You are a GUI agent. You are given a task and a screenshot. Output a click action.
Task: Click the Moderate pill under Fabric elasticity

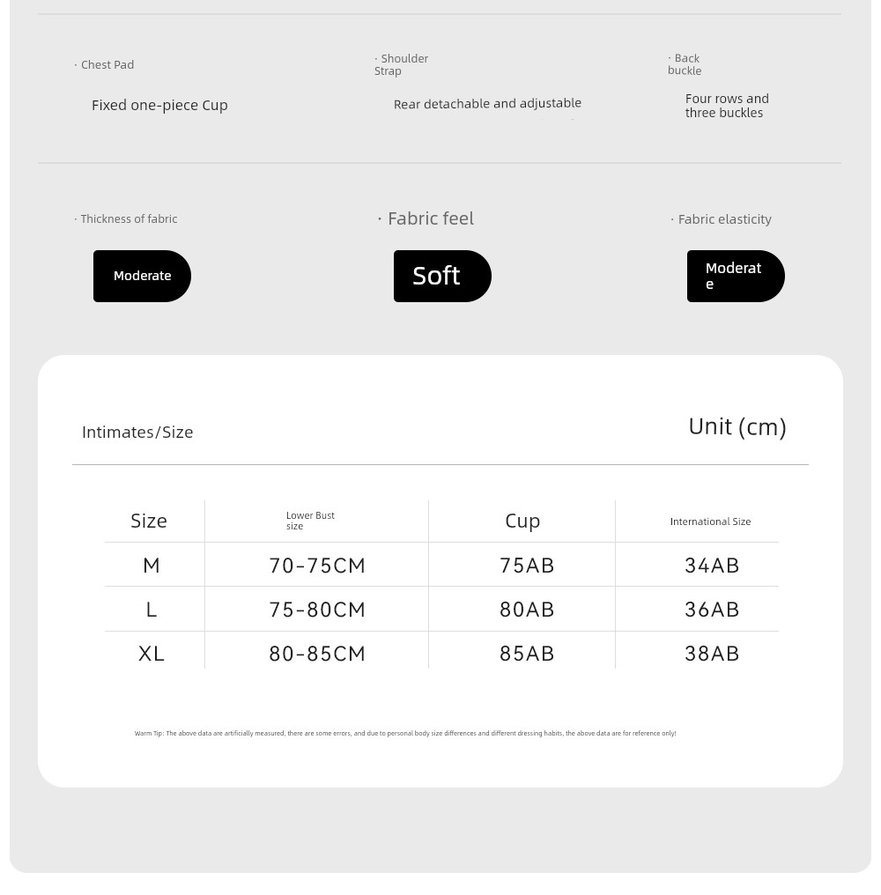coord(735,276)
